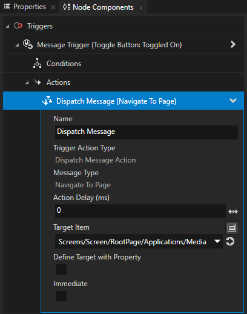Select Dispatch Message (Navigate To Page) row
This screenshot has height=314, width=247.
[x=123, y=101]
